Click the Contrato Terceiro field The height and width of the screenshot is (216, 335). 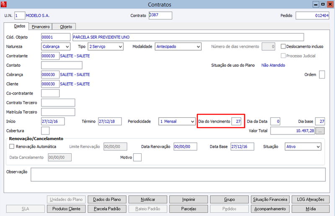(58, 102)
